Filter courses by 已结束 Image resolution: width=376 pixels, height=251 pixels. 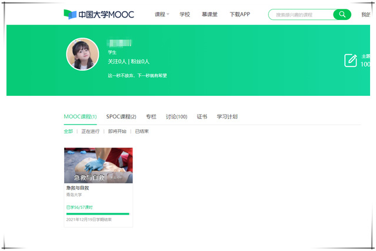tap(142, 131)
